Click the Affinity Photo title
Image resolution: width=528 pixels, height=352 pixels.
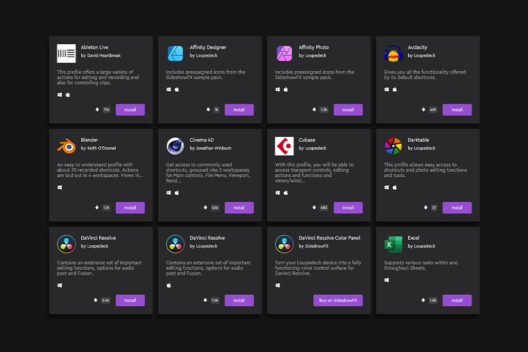[314, 47]
